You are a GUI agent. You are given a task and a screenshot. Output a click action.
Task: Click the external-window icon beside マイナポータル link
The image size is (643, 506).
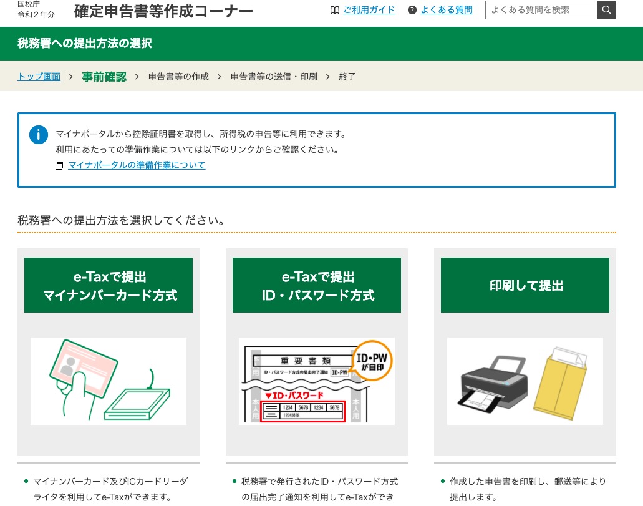(59, 166)
